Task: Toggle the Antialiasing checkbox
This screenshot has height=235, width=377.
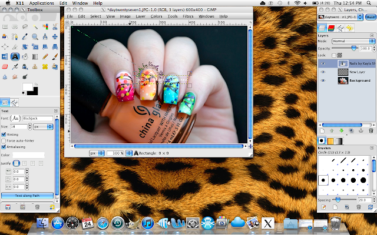Action: [4, 147]
